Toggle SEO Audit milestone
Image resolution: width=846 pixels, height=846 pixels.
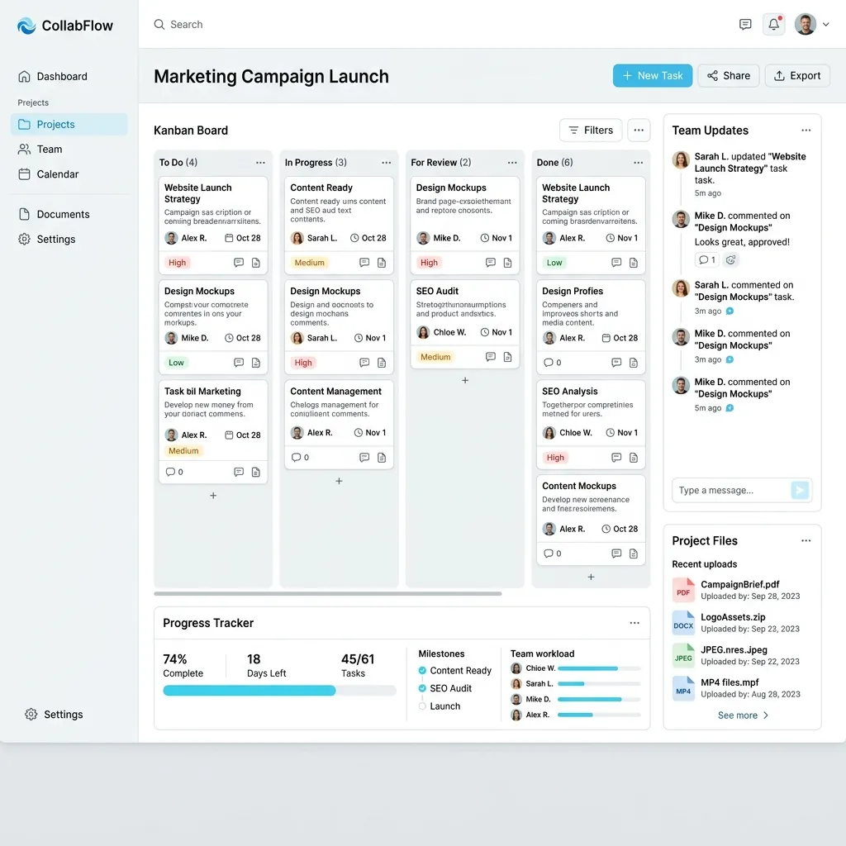[x=422, y=688]
